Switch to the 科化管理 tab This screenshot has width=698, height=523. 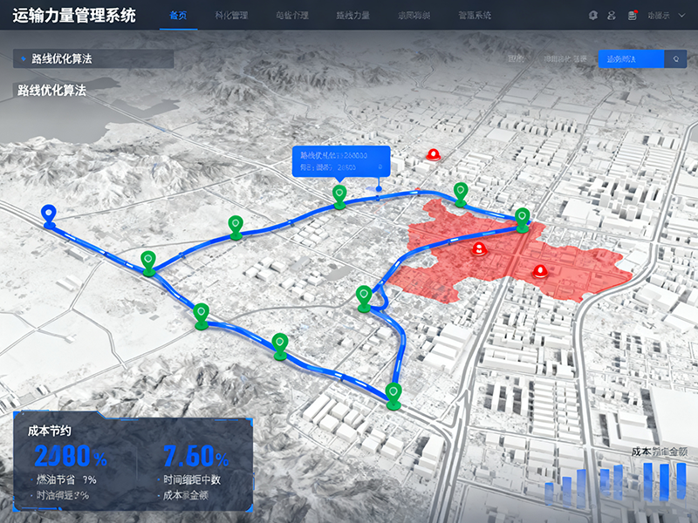click(x=231, y=16)
